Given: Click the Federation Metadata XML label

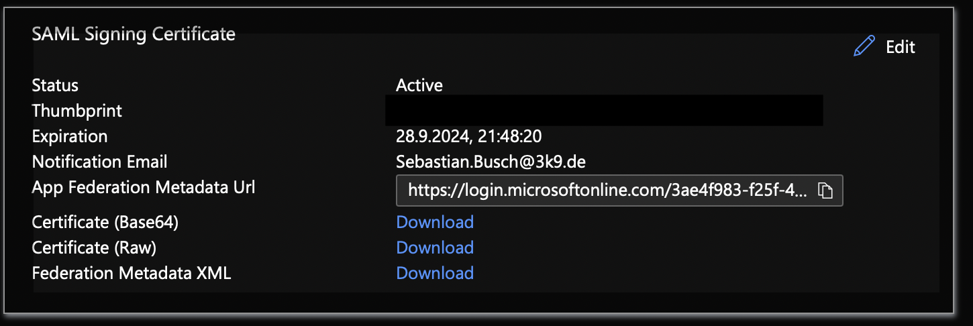Looking at the screenshot, I should pos(132,273).
